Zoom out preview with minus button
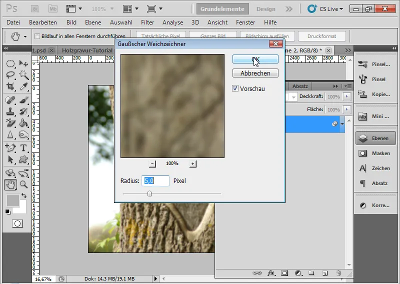The image size is (400, 284). (x=152, y=163)
